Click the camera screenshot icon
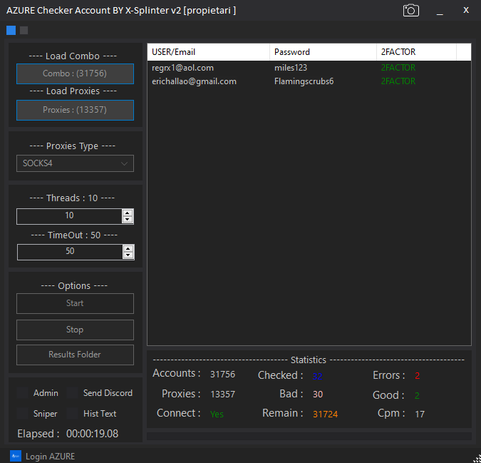481x463 pixels. pyautogui.click(x=410, y=11)
